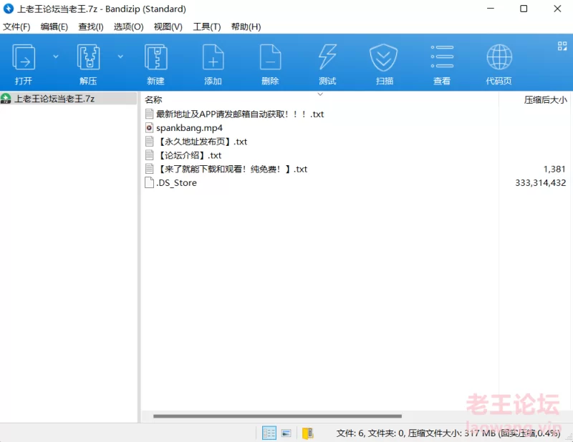
Task: Click the video icon of spankbang.mp4
Action: tap(149, 128)
